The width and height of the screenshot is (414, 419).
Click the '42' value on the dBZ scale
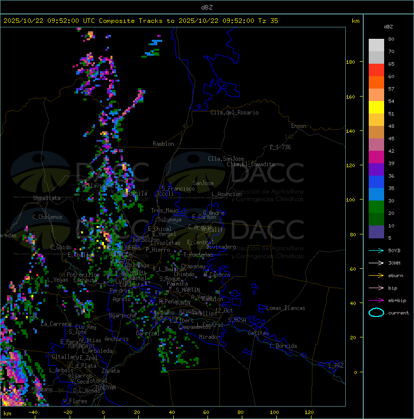(x=391, y=151)
